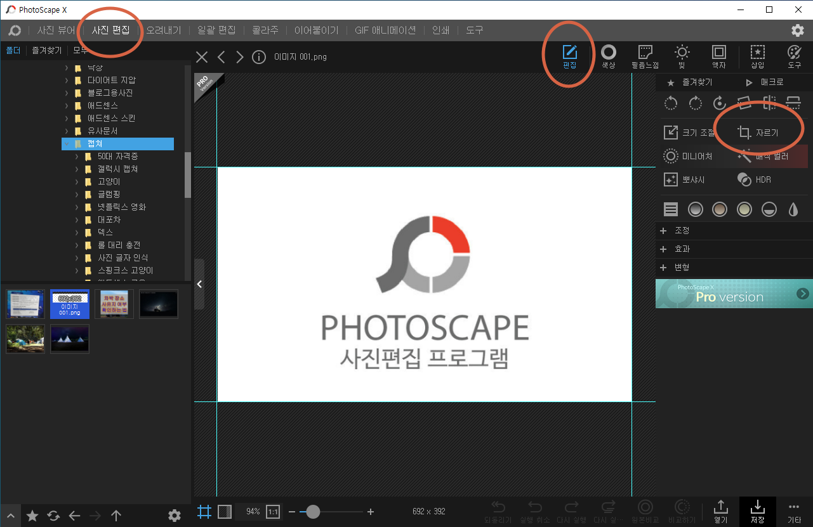Open the 빛 (Light) effects panel
Screen dimensions: 813x527
point(682,56)
